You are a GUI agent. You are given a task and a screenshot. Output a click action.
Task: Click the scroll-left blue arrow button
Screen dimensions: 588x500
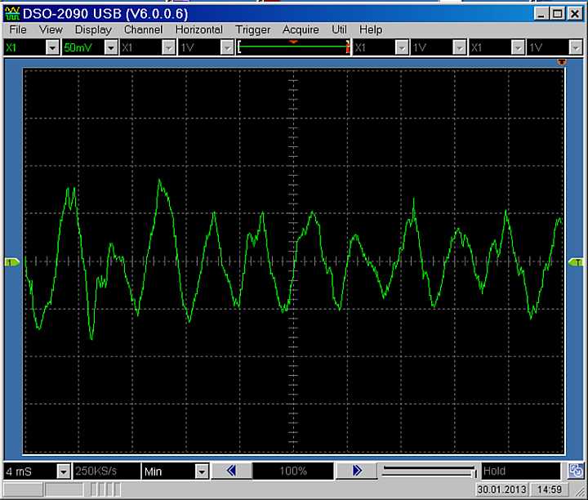(x=231, y=471)
